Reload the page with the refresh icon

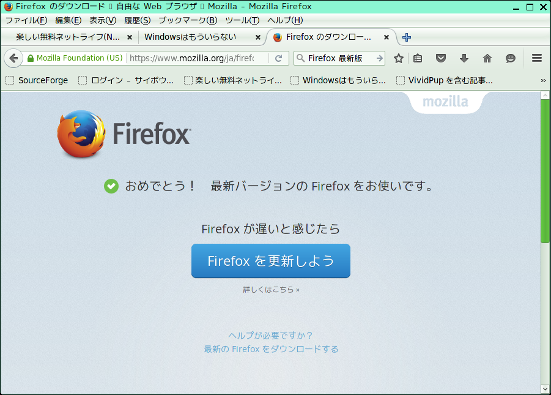pos(279,58)
